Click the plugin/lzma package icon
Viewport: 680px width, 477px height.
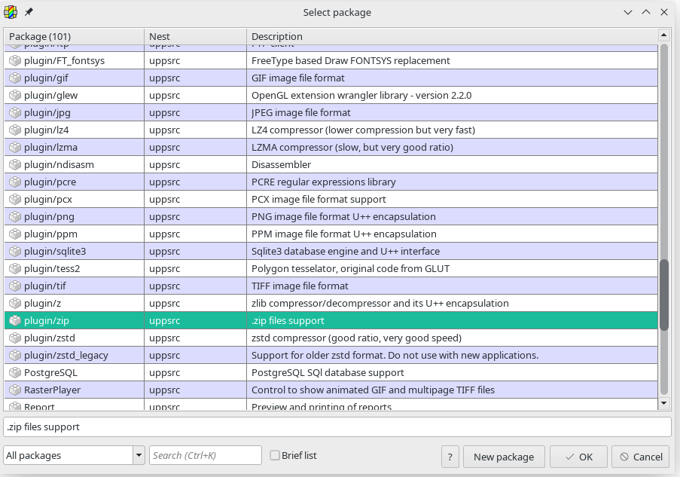15,148
